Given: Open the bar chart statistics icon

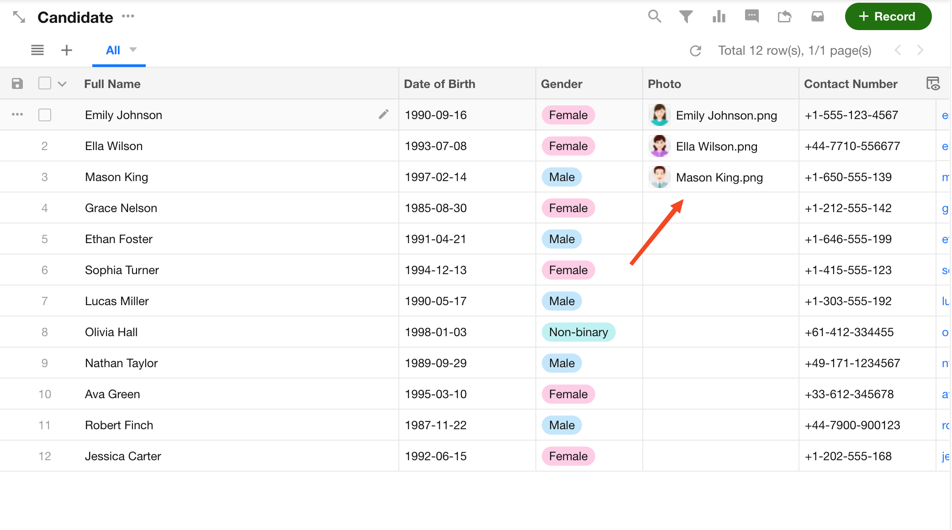Looking at the screenshot, I should pos(719,17).
